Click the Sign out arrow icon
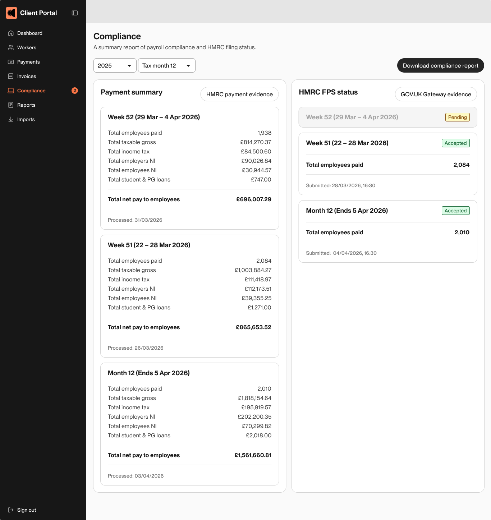 [11, 510]
